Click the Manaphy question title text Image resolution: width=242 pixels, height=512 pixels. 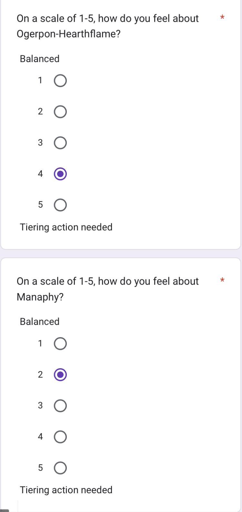pos(107,289)
